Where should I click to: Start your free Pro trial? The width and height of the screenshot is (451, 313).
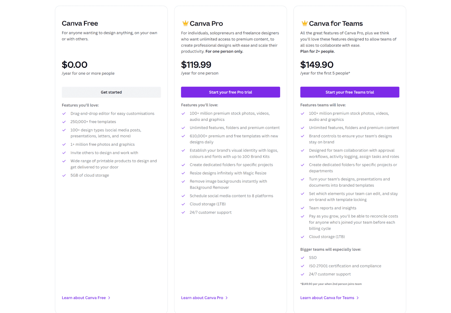click(x=230, y=92)
